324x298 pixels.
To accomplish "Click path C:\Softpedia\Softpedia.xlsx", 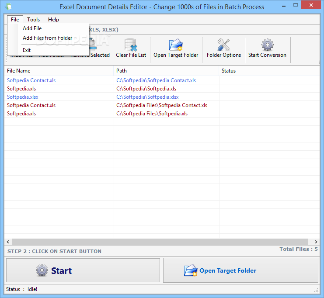I will tap(147, 97).
